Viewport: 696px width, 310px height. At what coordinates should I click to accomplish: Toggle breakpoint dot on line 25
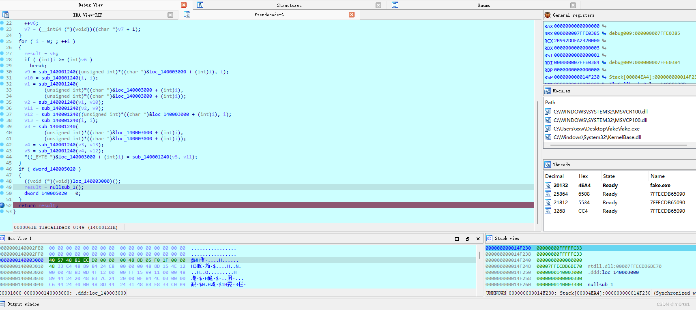(2, 41)
